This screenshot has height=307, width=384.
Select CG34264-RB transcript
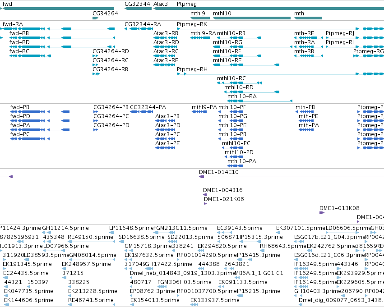click(x=96, y=74)
